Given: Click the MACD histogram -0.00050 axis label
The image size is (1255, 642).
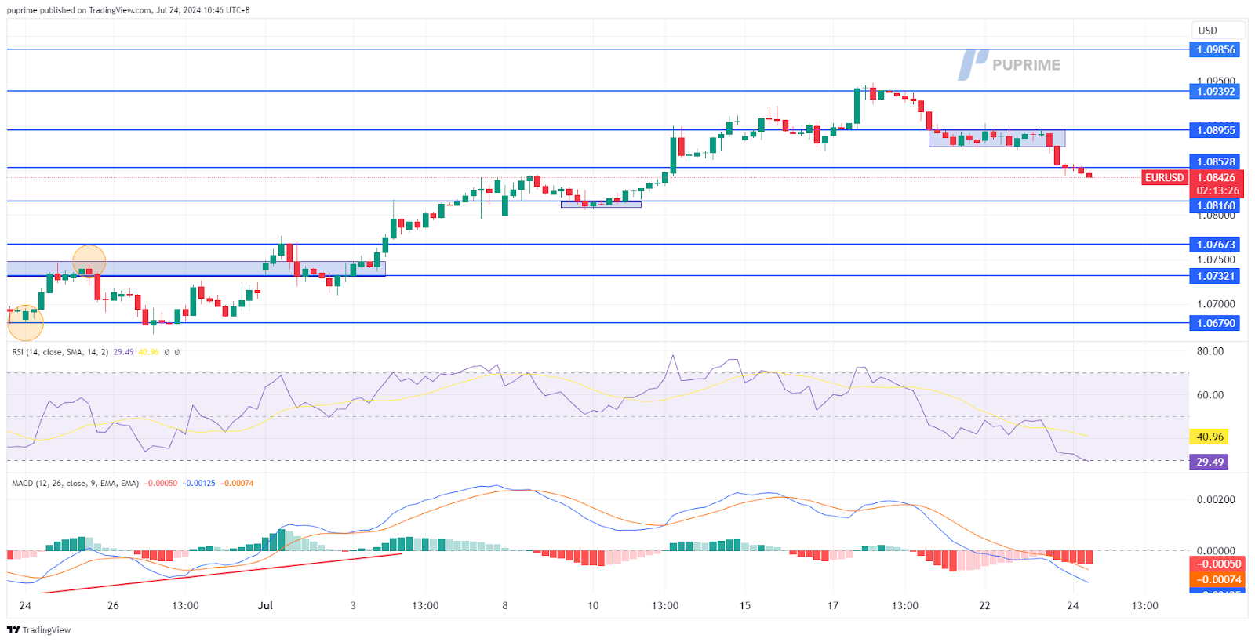Looking at the screenshot, I should click(1218, 564).
